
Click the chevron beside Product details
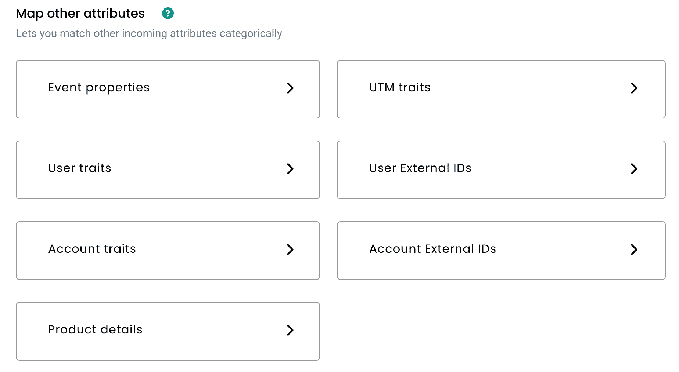tap(291, 331)
